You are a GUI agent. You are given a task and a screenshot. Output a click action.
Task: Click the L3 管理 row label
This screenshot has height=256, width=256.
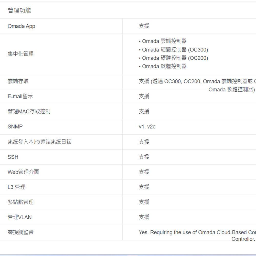click(x=16, y=187)
